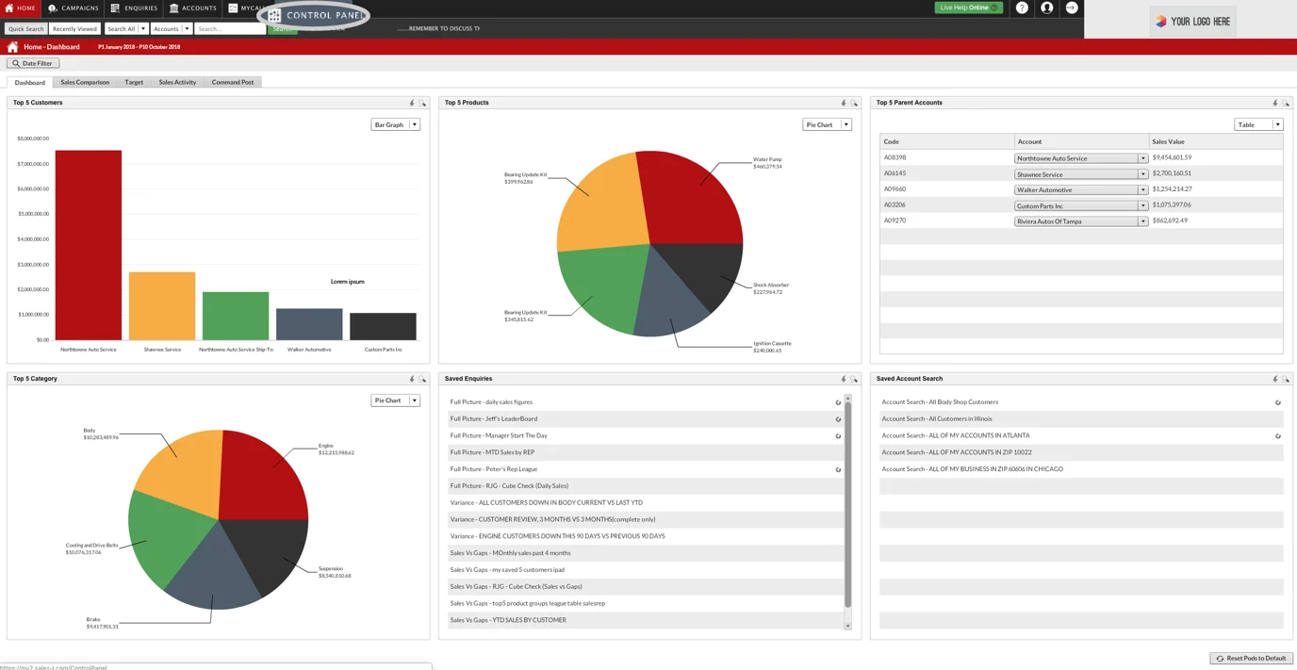Click the magnifier icon on Top 5 Products
Screen dimensions: 1297x670
(854, 103)
